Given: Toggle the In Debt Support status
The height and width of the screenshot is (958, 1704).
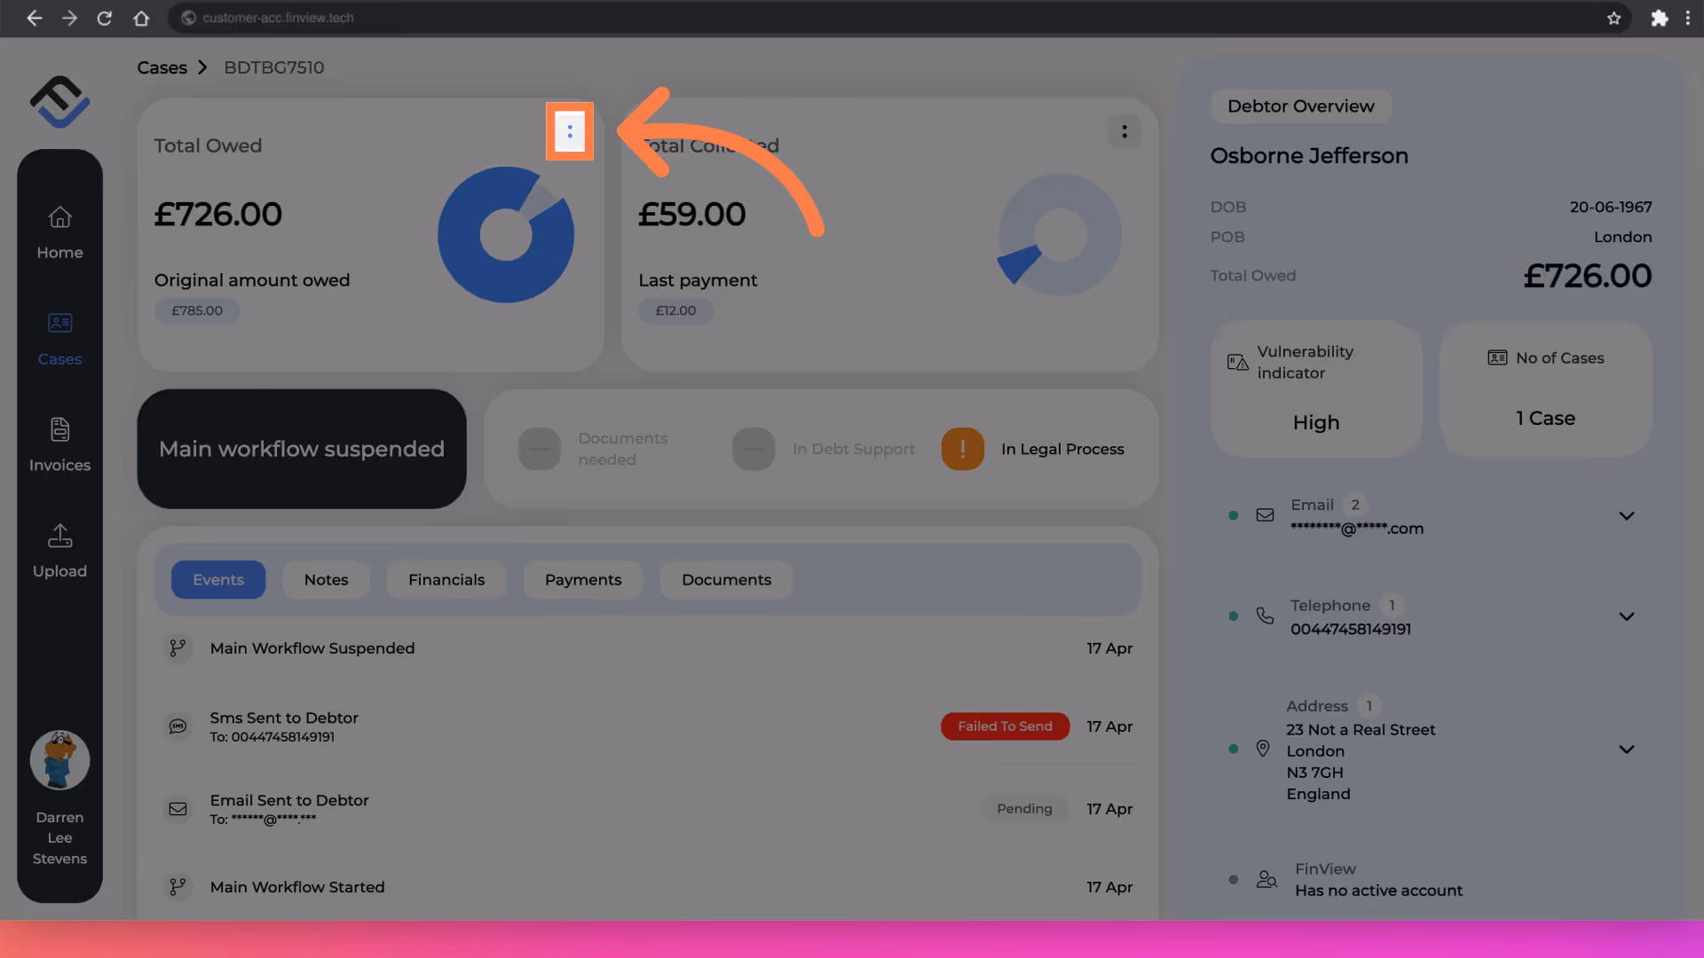Looking at the screenshot, I should pyautogui.click(x=753, y=449).
